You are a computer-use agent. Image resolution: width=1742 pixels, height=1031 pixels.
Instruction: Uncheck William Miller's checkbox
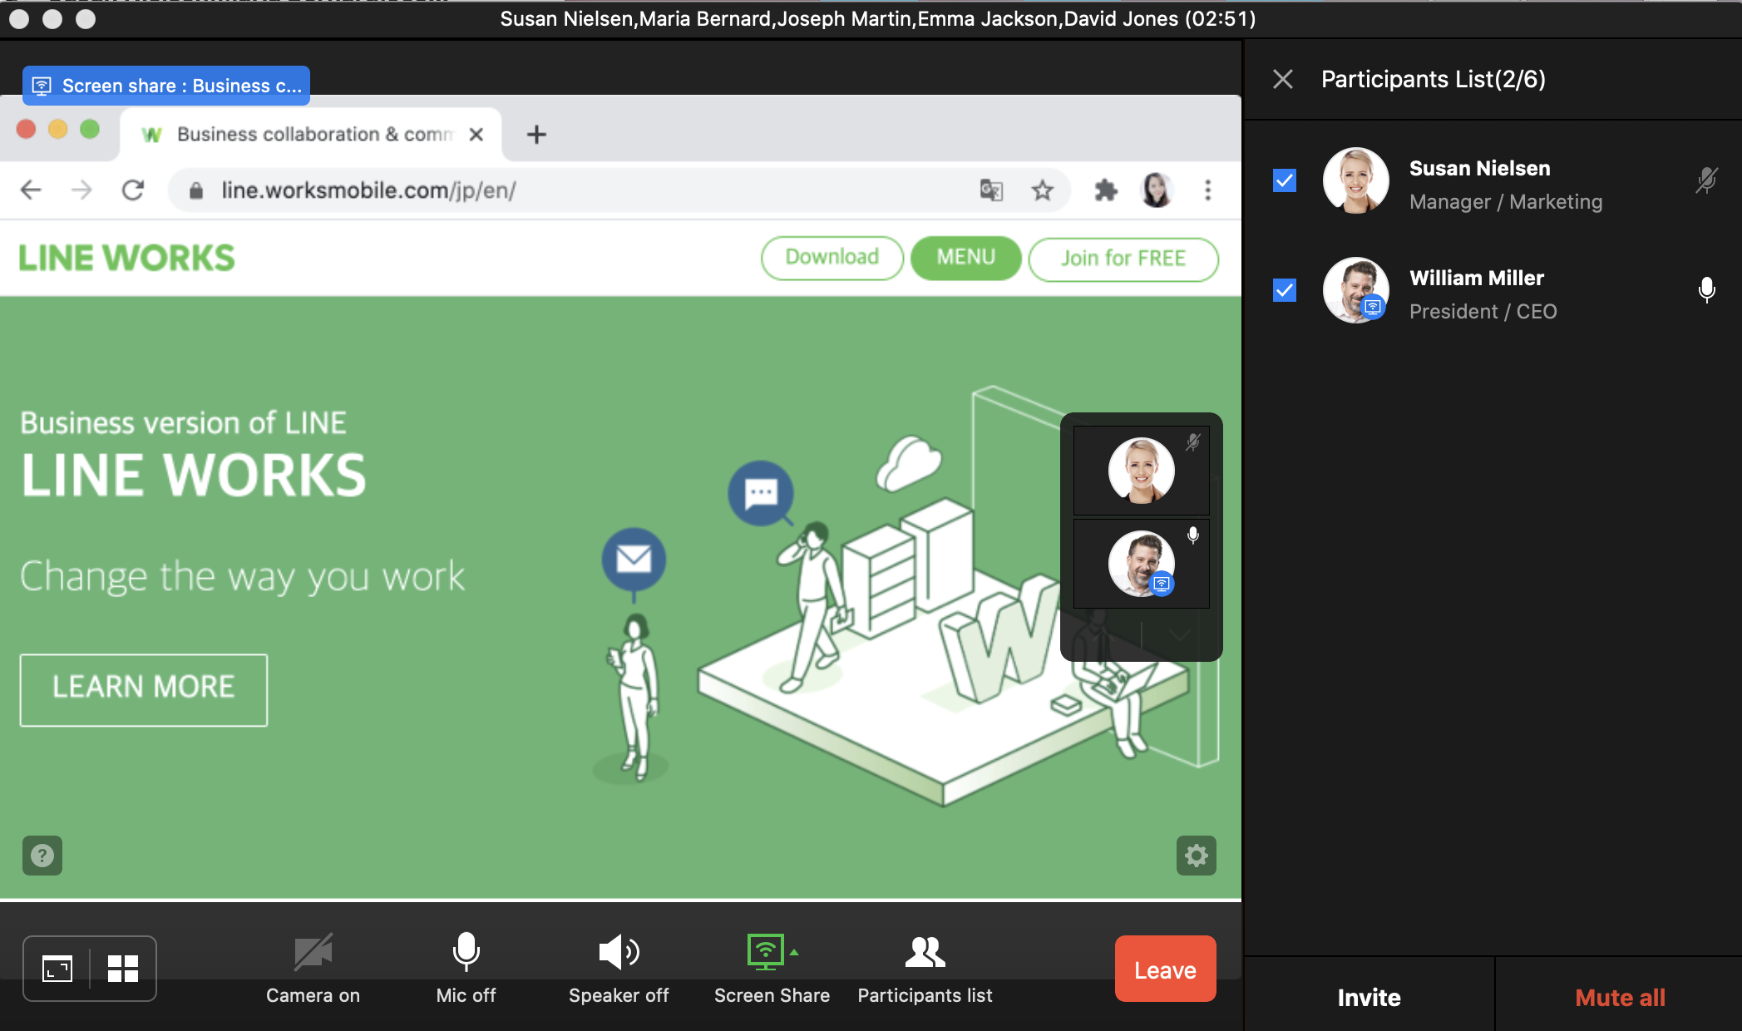(1285, 290)
